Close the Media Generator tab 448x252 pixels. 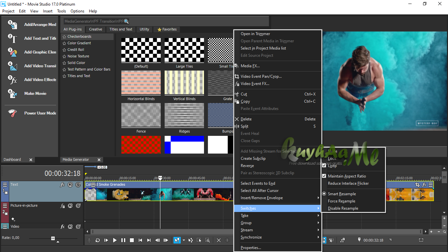click(99, 160)
